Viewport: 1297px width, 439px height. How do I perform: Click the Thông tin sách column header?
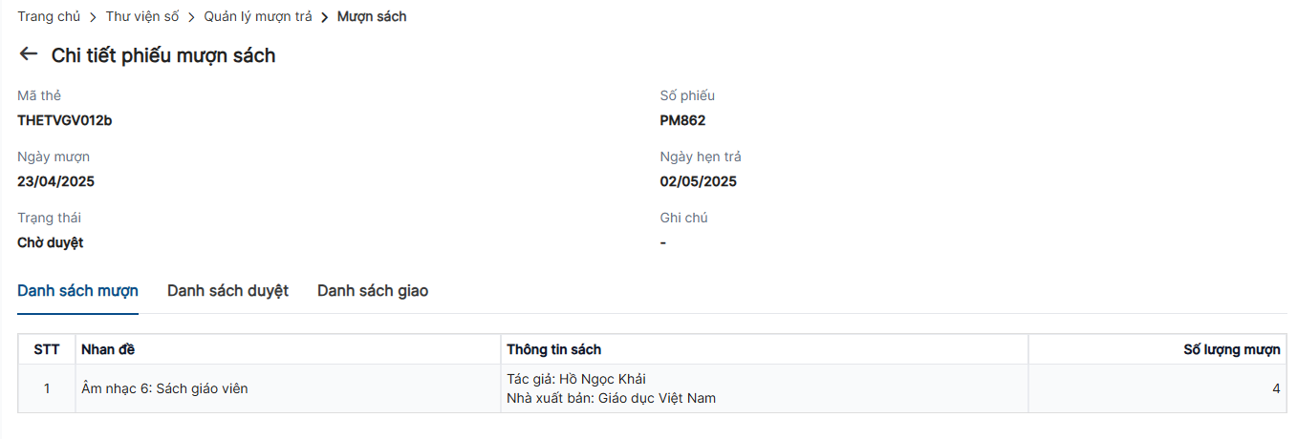coord(554,349)
